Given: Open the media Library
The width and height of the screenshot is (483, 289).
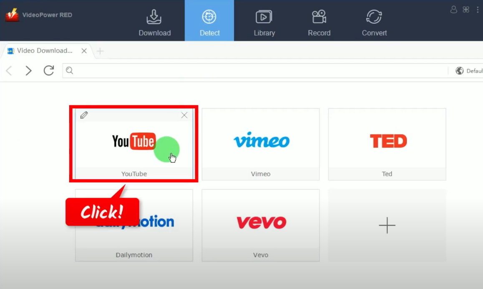Looking at the screenshot, I should (264, 21).
